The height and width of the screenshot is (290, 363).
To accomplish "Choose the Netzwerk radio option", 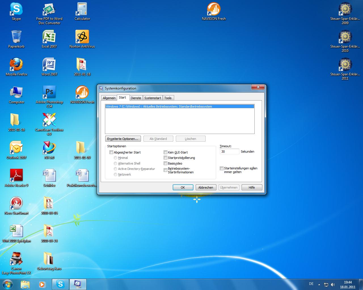I will (x=115, y=174).
